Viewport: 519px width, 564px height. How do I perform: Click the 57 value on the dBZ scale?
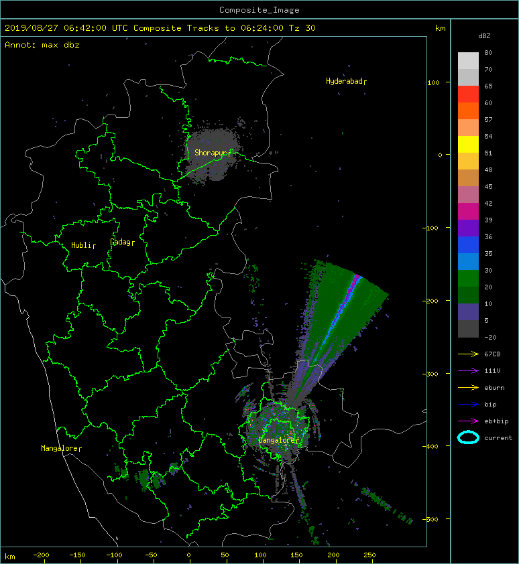488,119
